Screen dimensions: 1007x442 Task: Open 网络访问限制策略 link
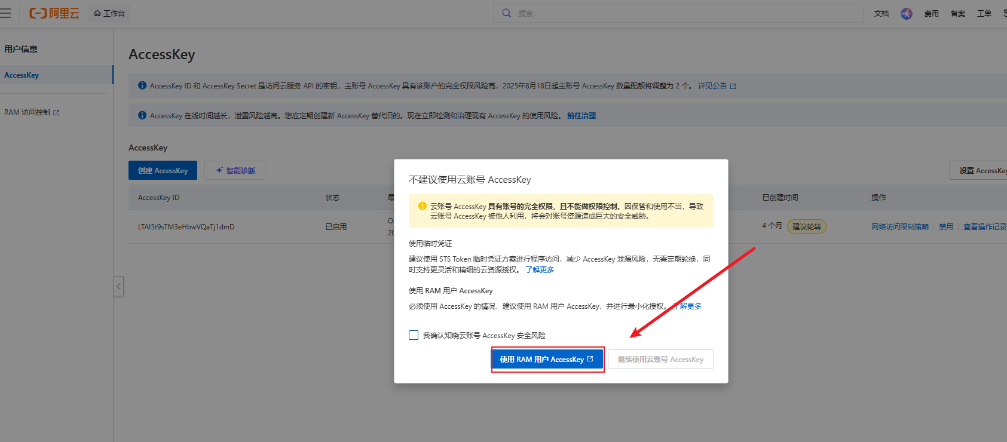tap(900, 227)
